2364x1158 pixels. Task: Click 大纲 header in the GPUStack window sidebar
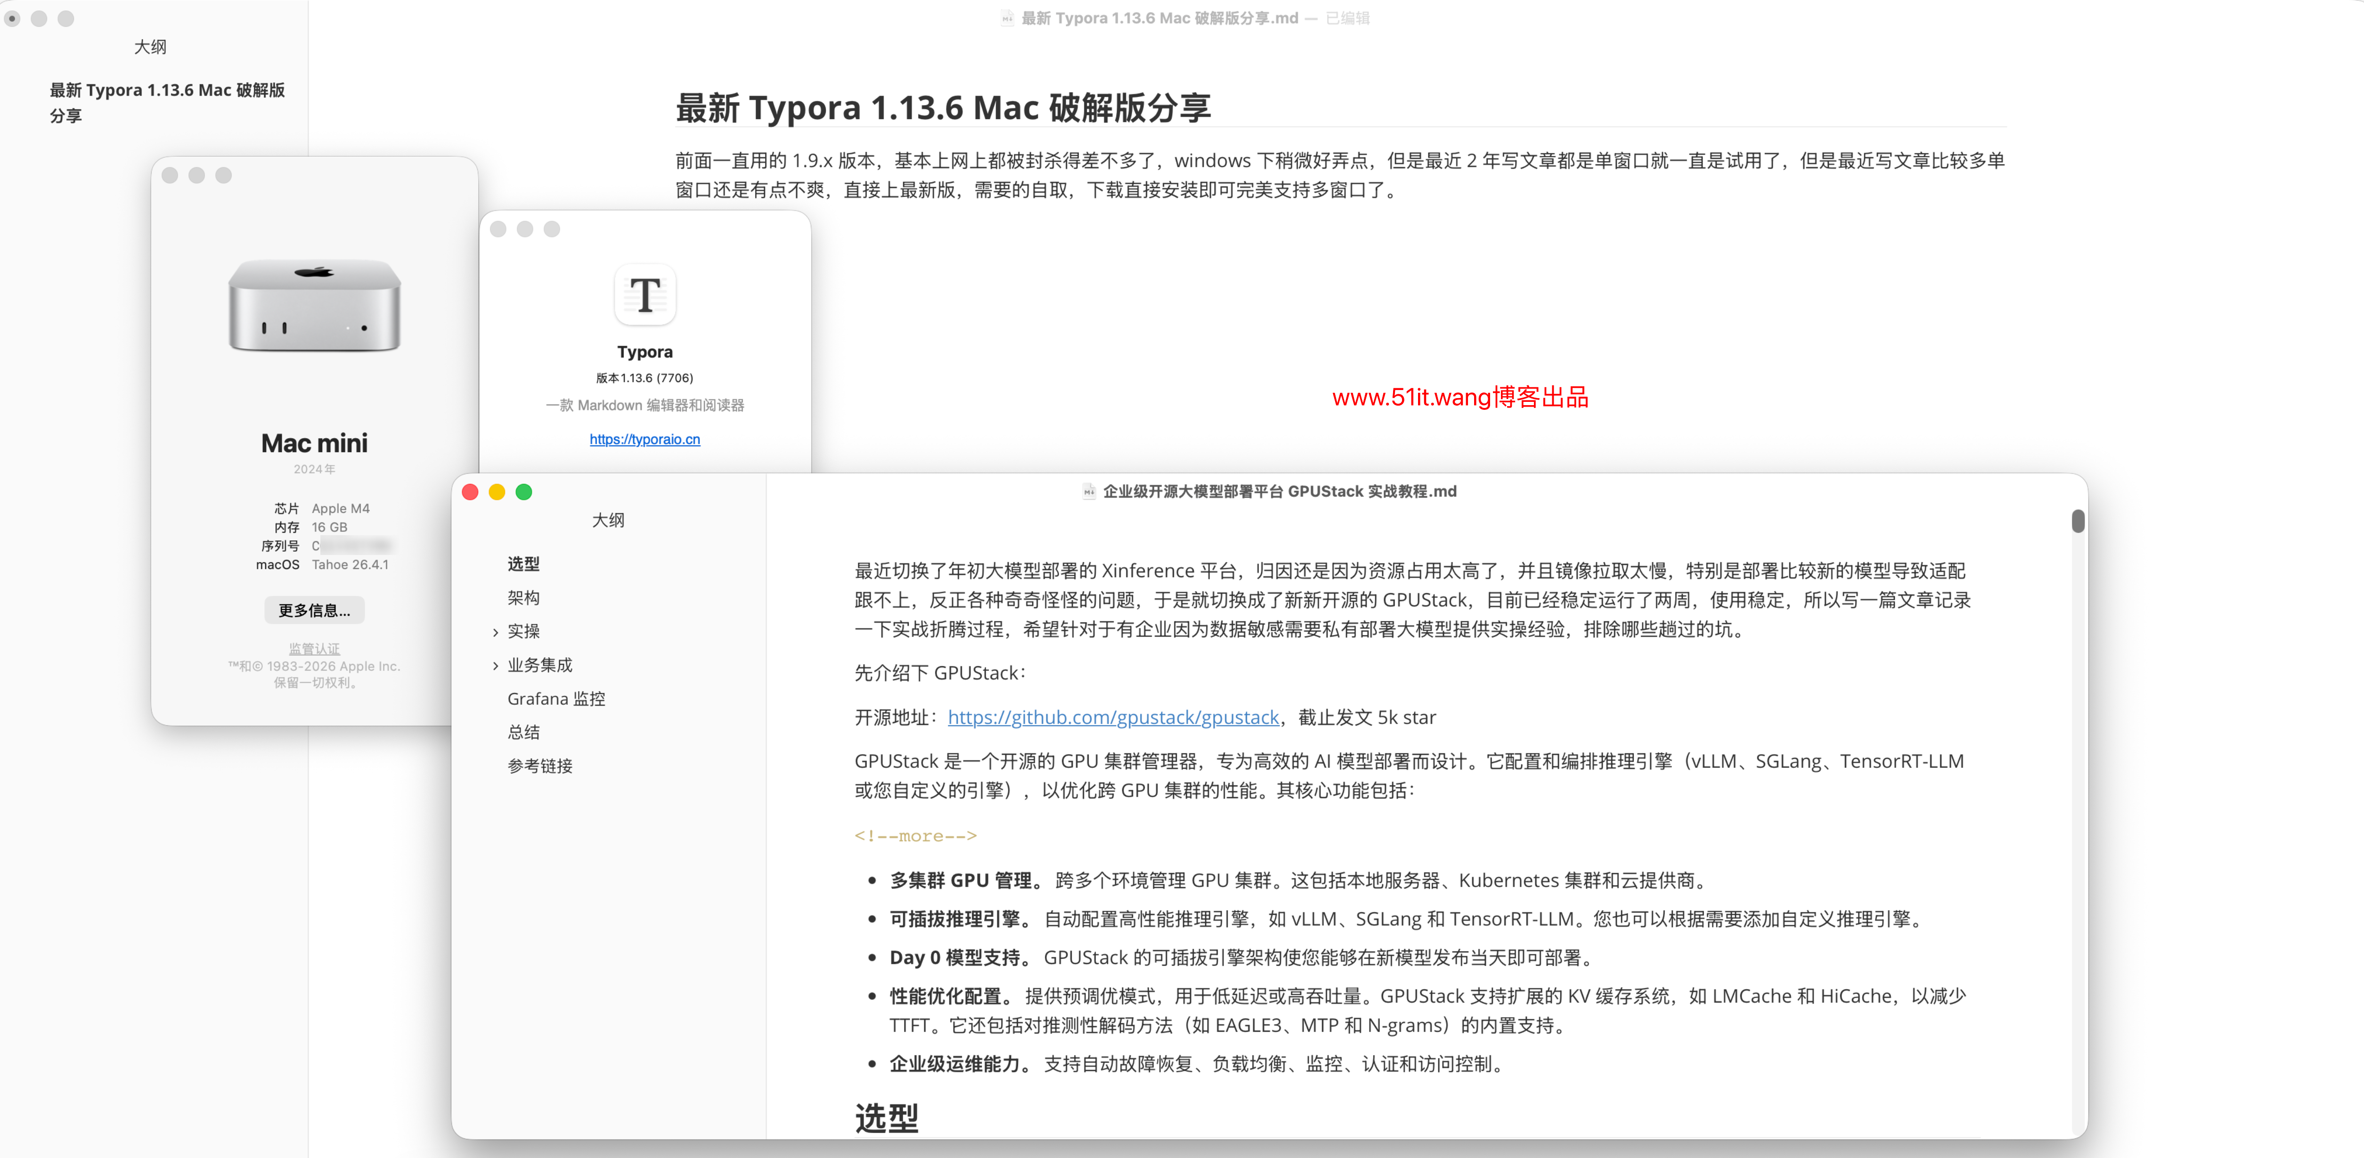click(x=608, y=520)
